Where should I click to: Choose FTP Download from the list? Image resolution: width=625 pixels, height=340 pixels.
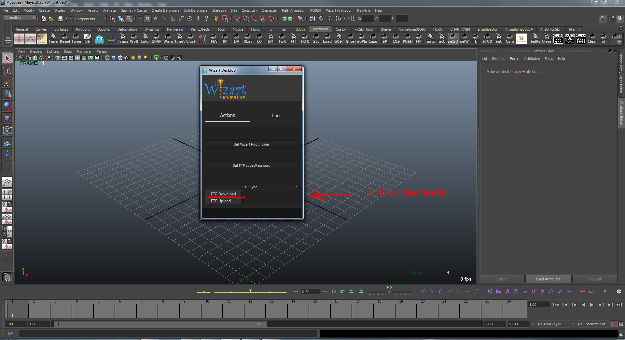pyautogui.click(x=223, y=194)
